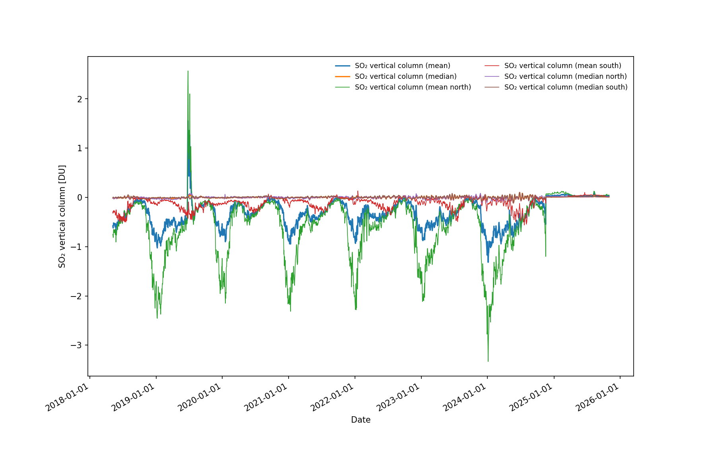Click the purple median north legend line swatch
Image resolution: width=704 pixels, height=470 pixels.
coord(492,76)
